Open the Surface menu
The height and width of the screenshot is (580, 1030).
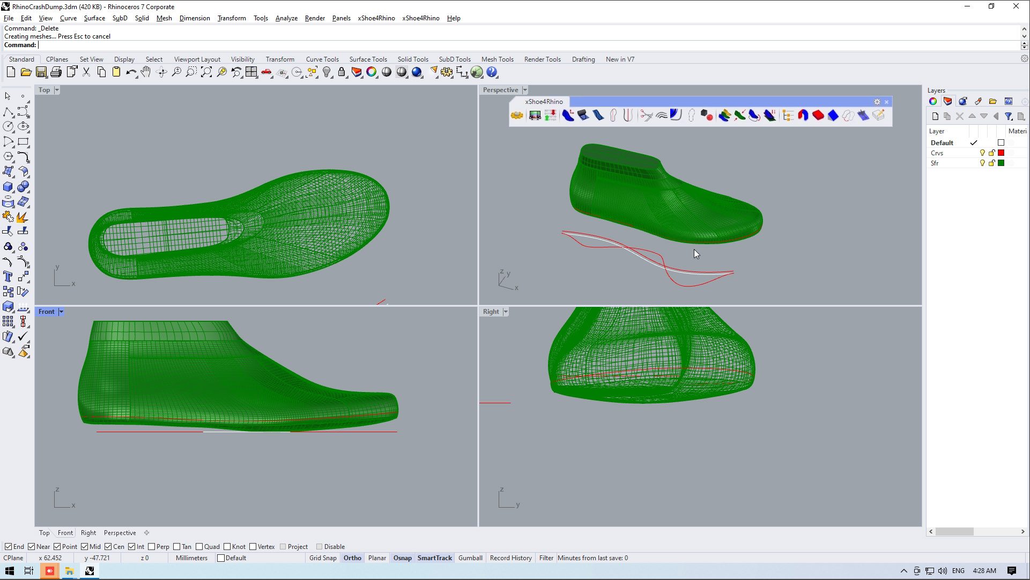click(94, 18)
